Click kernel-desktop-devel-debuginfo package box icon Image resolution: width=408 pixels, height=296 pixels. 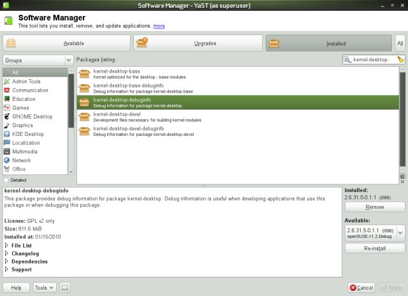click(x=84, y=131)
